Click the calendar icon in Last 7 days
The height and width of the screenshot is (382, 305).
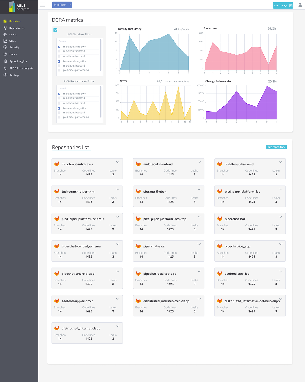click(291, 5)
